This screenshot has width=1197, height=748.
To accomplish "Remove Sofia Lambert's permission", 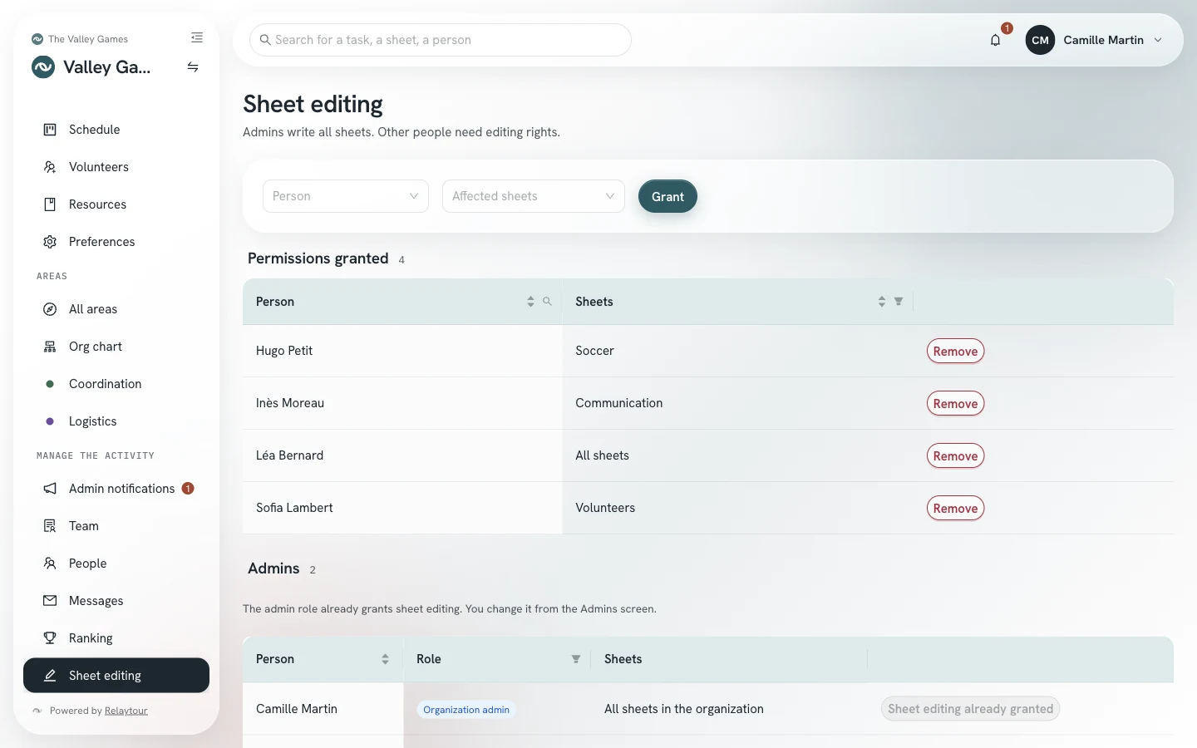I will tap(955, 508).
